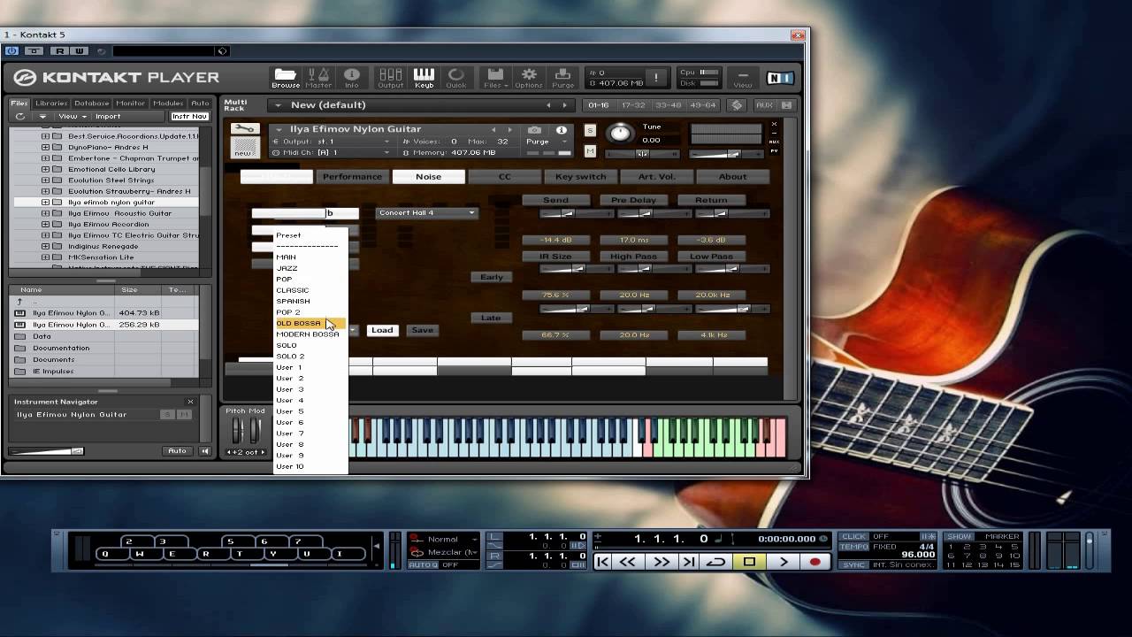This screenshot has width=1132, height=637.
Task: Toggle Instr Nav button
Action: pos(189,117)
